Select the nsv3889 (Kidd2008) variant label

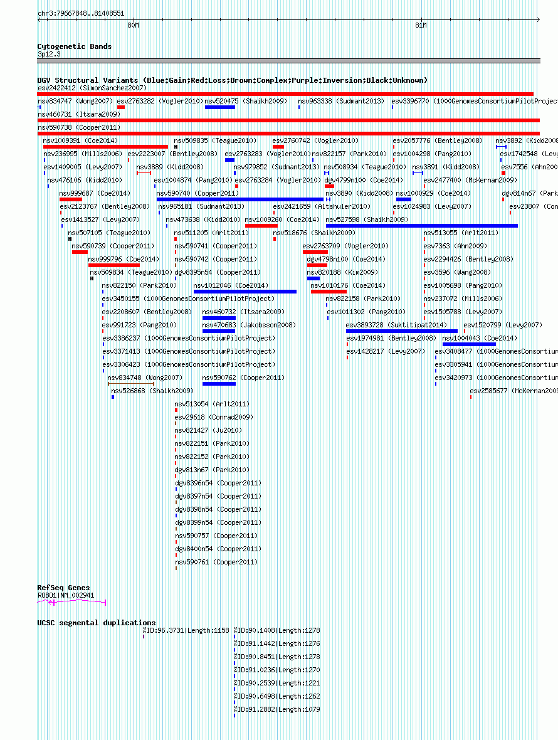pyautogui.click(x=171, y=167)
